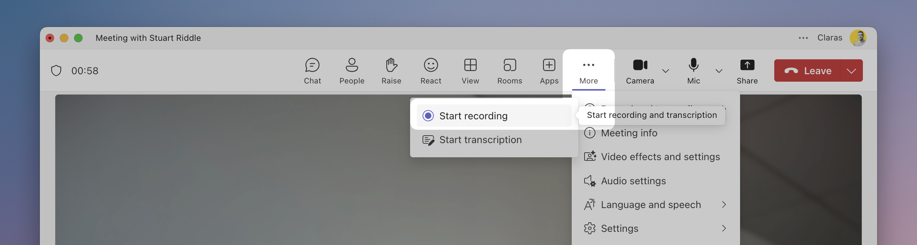Click the shield security icon
This screenshot has width=917, height=245.
point(56,71)
